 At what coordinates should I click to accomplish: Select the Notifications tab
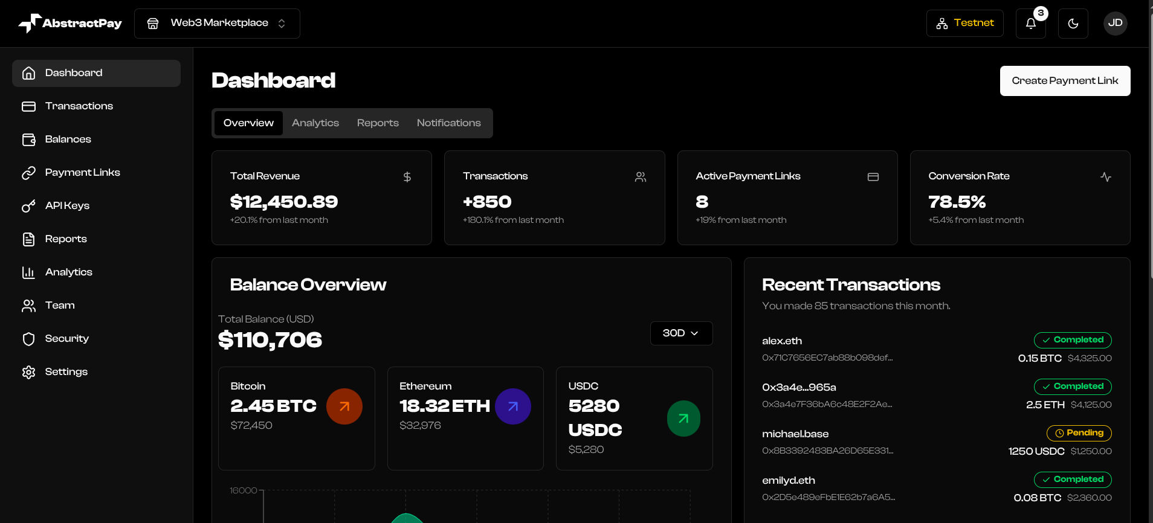coord(448,123)
